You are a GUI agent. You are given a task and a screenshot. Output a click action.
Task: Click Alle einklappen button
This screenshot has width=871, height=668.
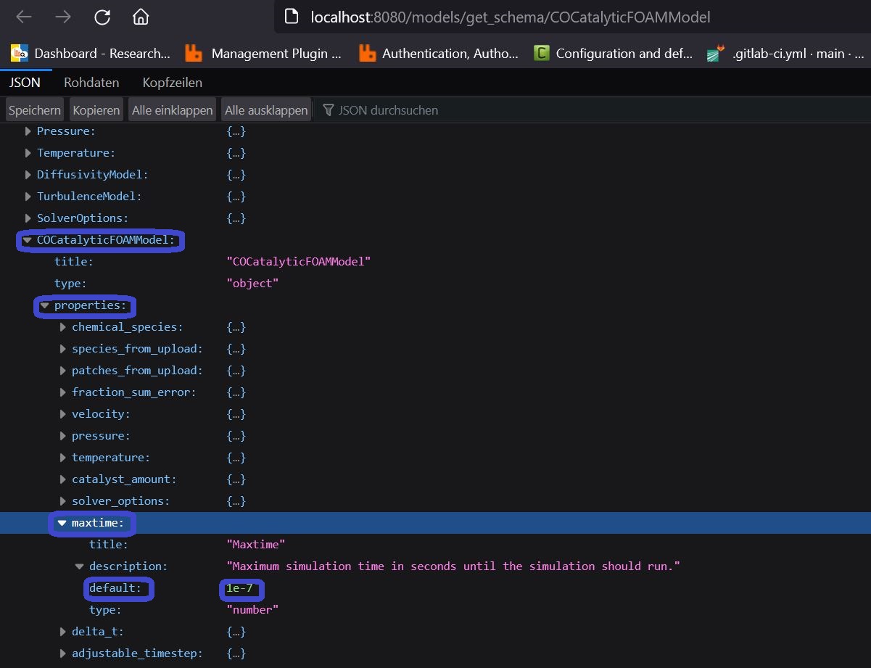coord(172,110)
